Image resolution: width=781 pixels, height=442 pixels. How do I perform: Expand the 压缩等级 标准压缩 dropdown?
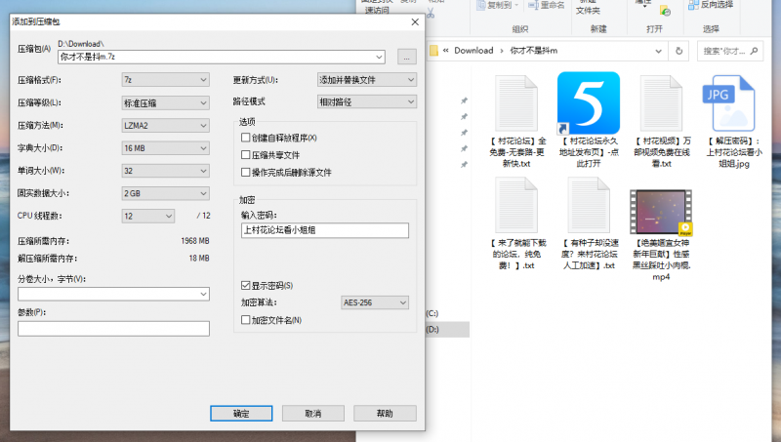click(x=165, y=101)
